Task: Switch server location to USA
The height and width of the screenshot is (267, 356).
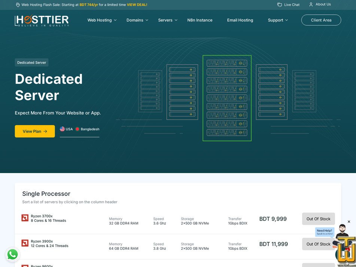Action: click(x=66, y=129)
